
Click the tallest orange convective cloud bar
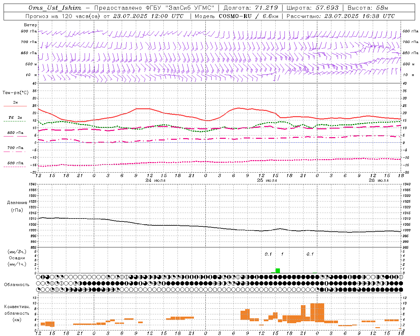click(317, 312)
